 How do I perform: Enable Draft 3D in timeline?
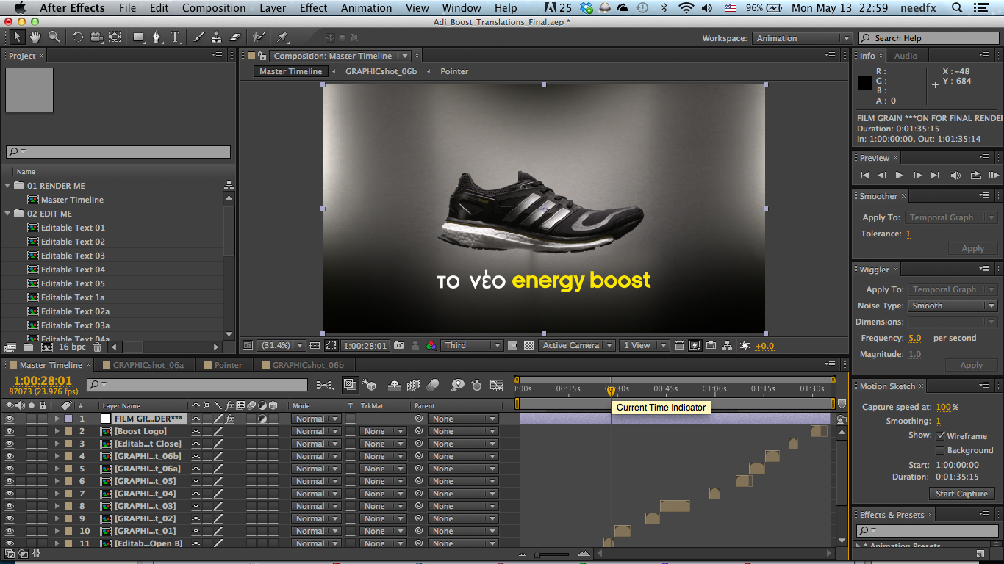coord(370,385)
